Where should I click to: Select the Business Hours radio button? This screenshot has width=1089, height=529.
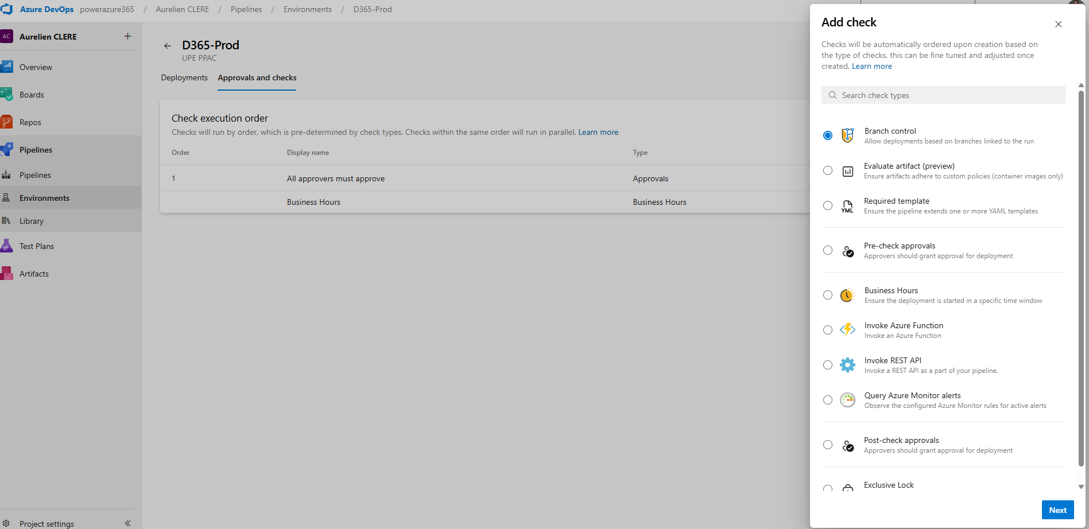coord(828,295)
